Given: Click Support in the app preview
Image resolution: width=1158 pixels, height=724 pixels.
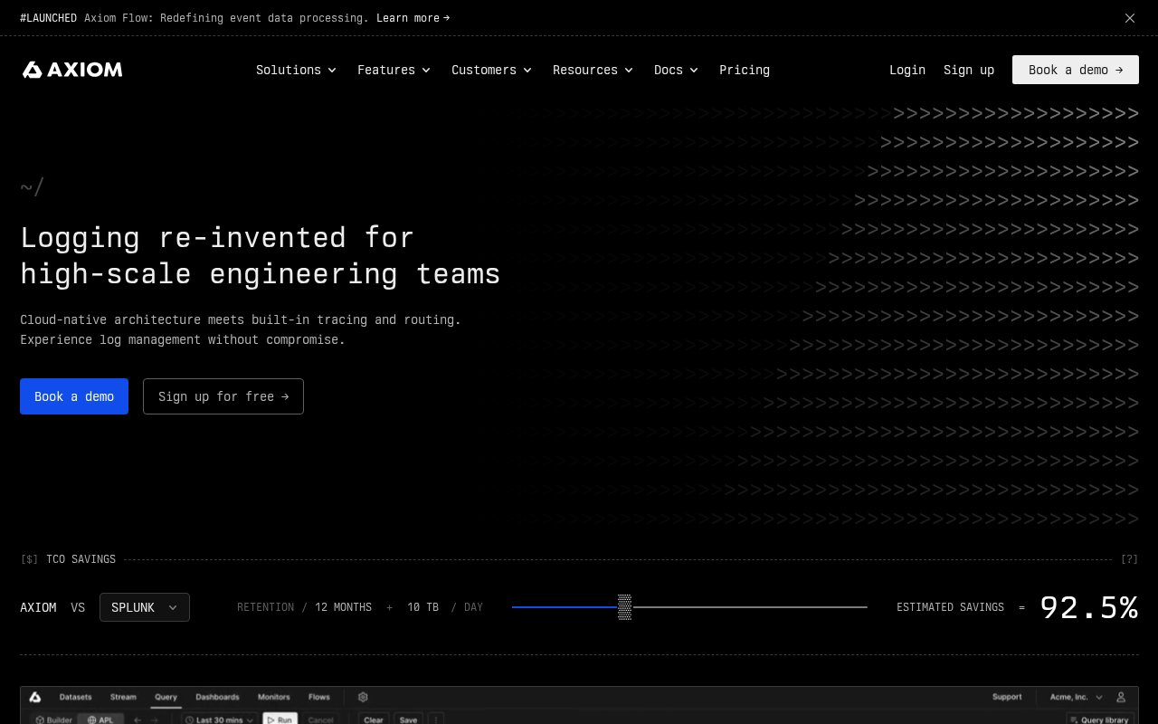Looking at the screenshot, I should 1007,697.
